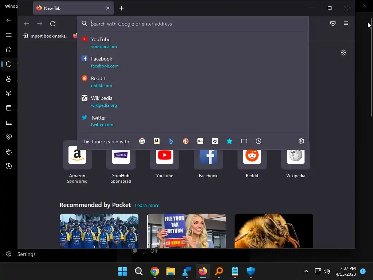Focus the Search with Google address field

pos(193,24)
